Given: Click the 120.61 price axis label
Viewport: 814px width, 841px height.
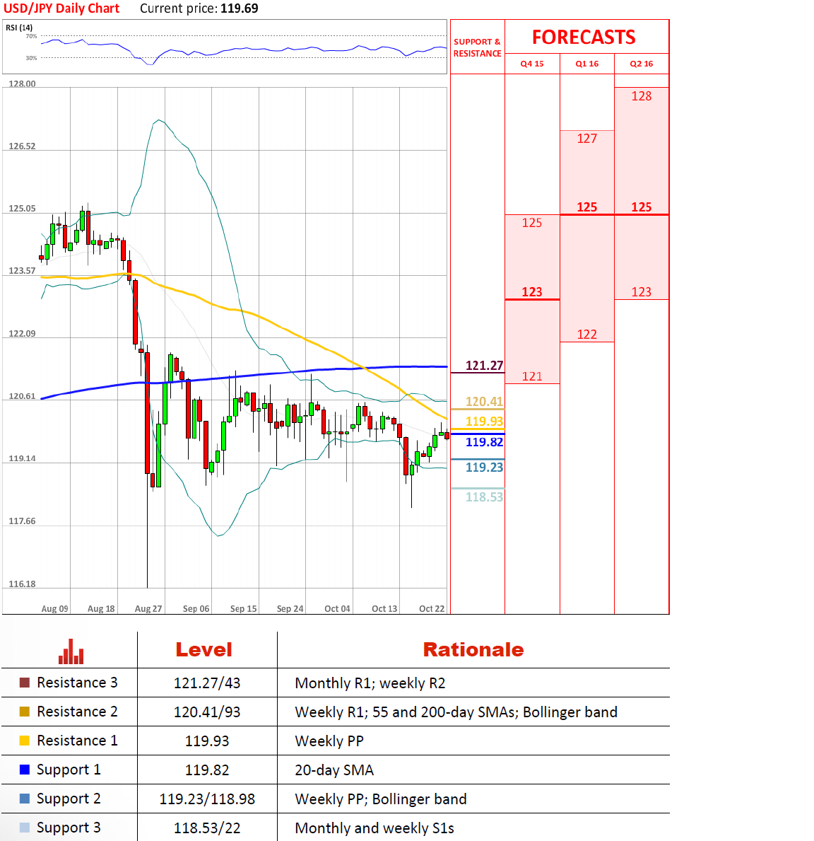Looking at the screenshot, I should [22, 396].
